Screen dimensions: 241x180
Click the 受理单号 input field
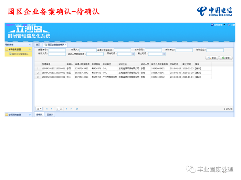tap(57, 50)
